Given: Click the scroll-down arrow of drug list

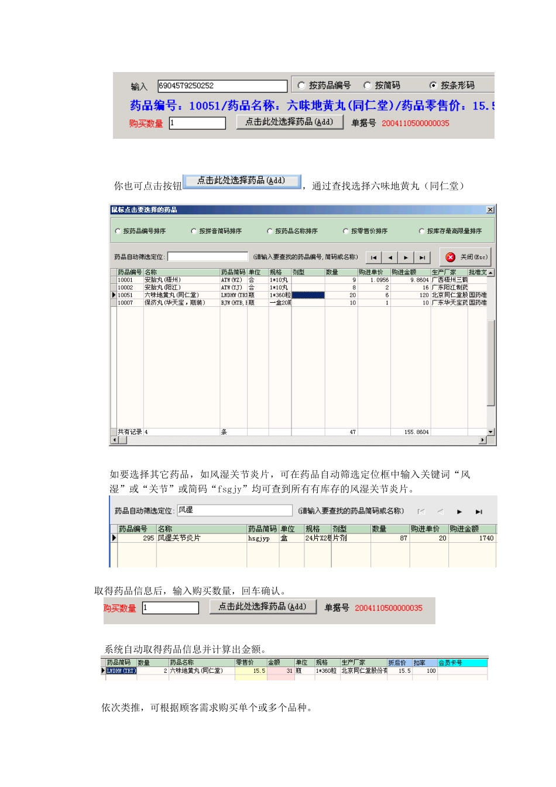Looking at the screenshot, I should (490, 432).
